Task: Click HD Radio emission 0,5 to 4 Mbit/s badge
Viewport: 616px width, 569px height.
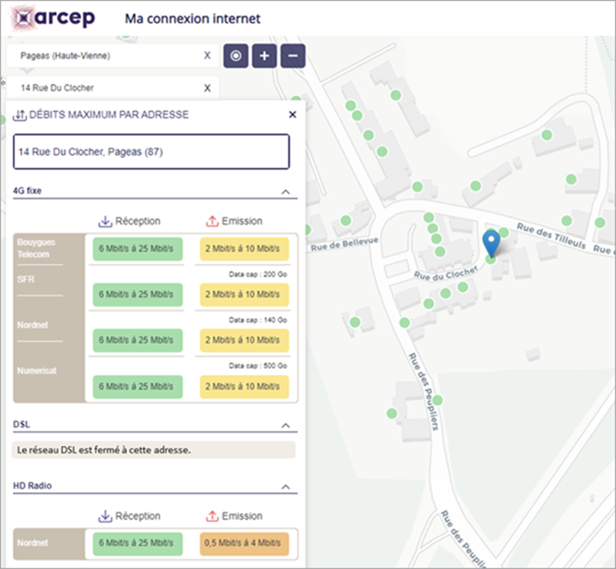Action: tap(244, 543)
